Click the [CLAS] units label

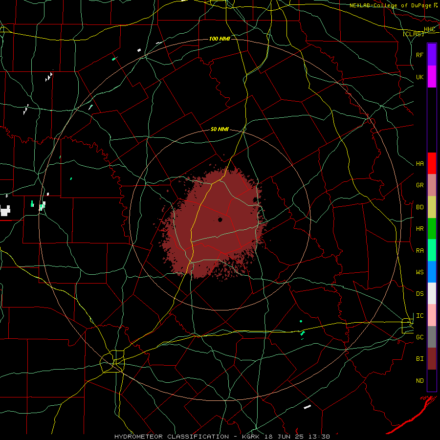coord(413,34)
